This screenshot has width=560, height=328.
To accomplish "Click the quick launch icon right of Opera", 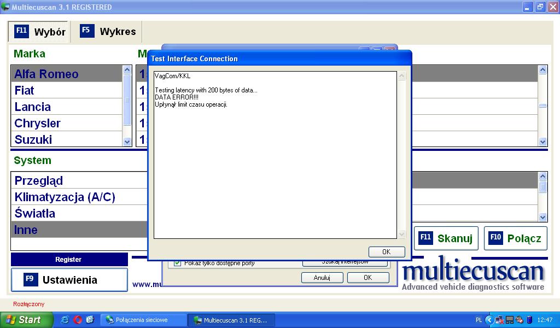I will click(x=90, y=320).
